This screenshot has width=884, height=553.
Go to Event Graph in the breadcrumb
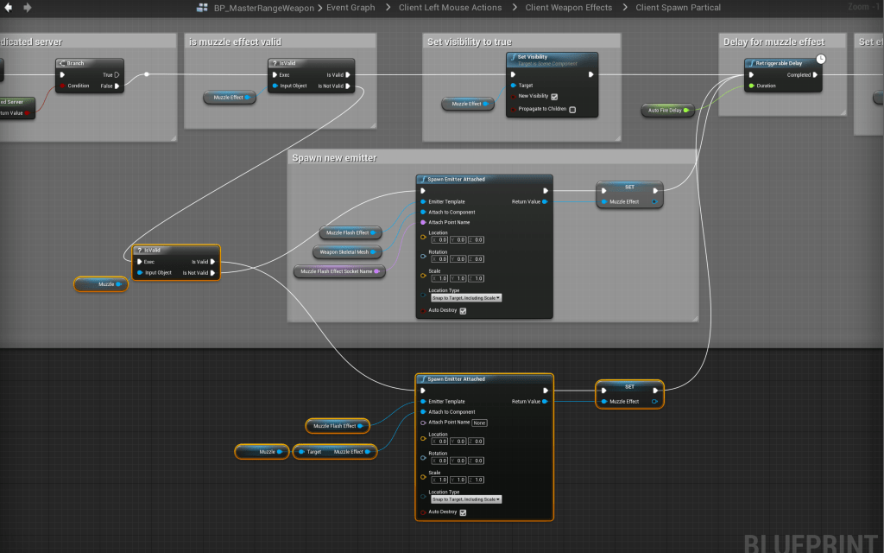coord(350,8)
